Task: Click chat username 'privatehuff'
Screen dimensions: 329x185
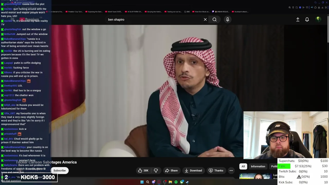Action: tap(10, 134)
